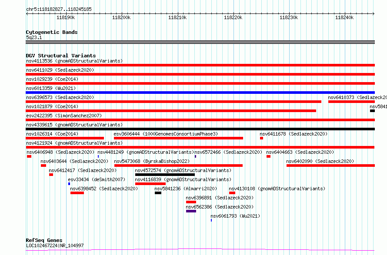The height and width of the screenshot is (255, 387).
Task: Select the Cytogenetic Bands track title
Action: coord(52,32)
